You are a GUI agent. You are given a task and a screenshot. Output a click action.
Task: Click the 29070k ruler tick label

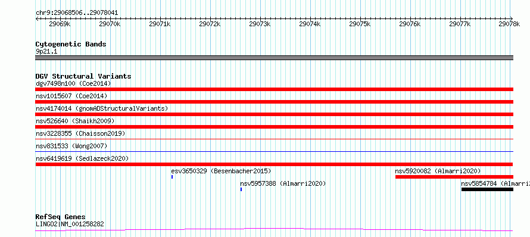110,24
